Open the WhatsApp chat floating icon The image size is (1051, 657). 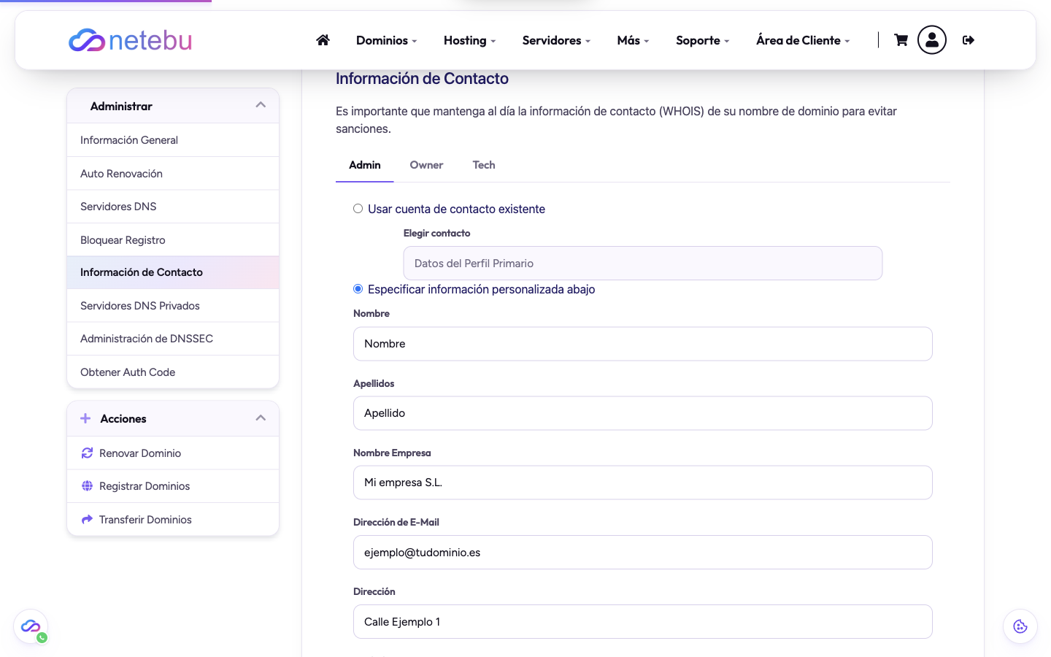(x=31, y=627)
